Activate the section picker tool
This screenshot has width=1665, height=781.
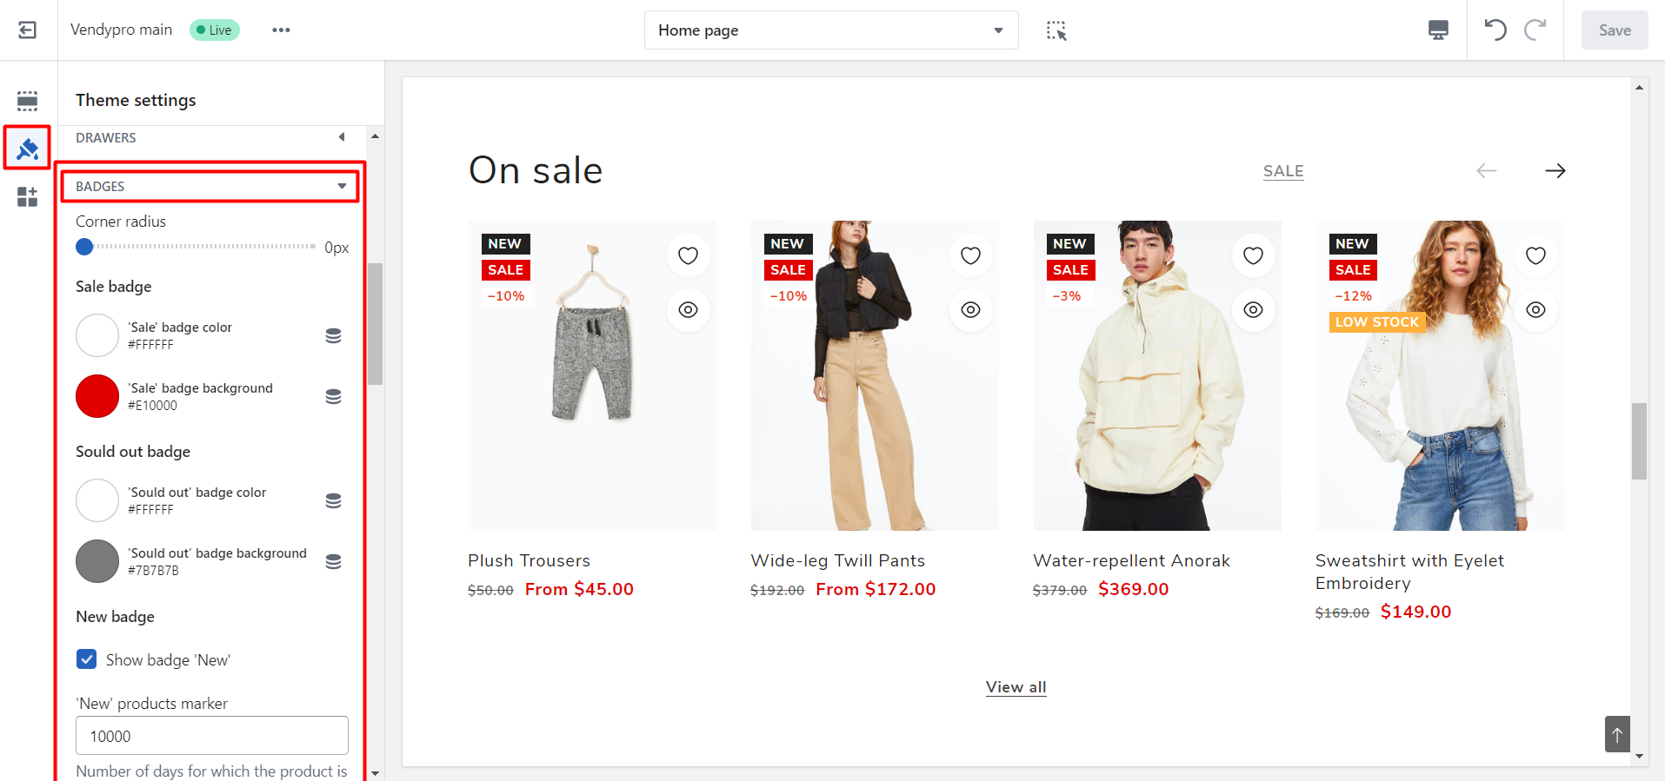click(x=1055, y=30)
